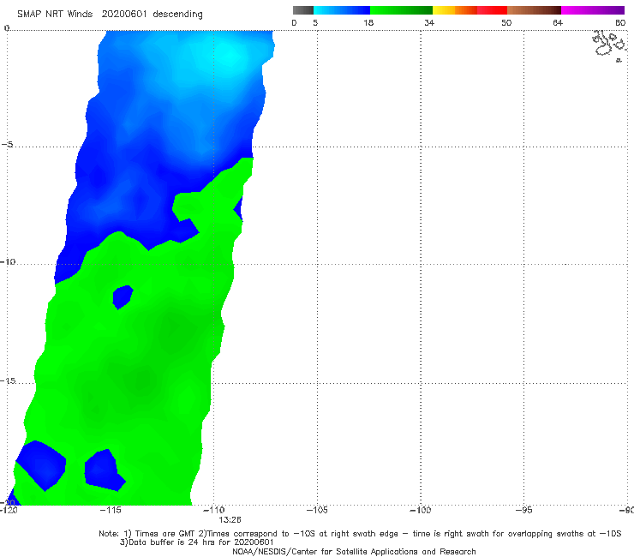Click the color bar label '18'
Viewport: 634px width, 557px height.
tap(368, 22)
